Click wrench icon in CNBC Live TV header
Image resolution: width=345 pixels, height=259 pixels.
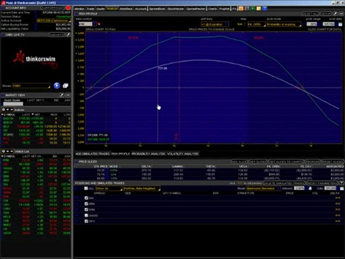[68, 35]
